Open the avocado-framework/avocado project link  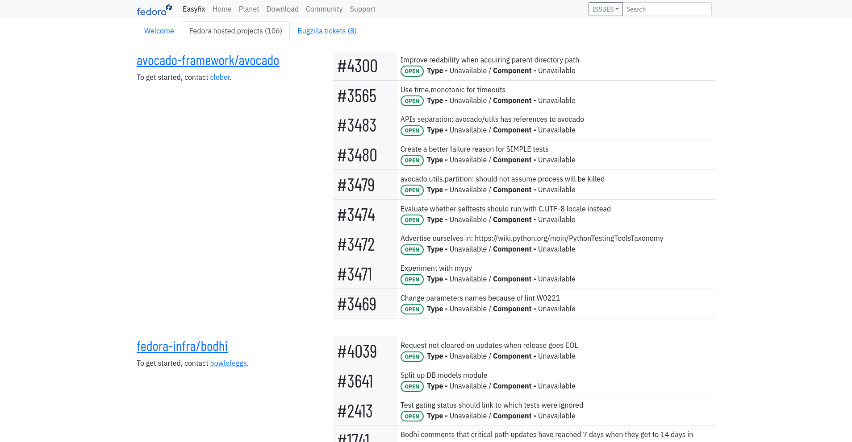[208, 61]
